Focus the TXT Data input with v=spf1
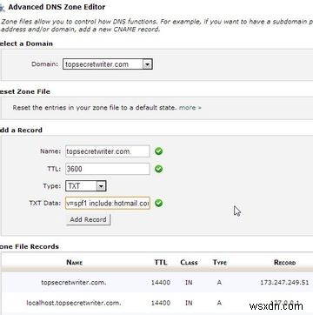Image resolution: width=313 pixels, height=315 pixels. click(108, 204)
